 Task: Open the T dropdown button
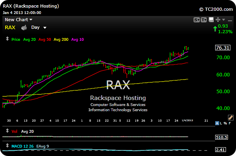tap(204, 20)
